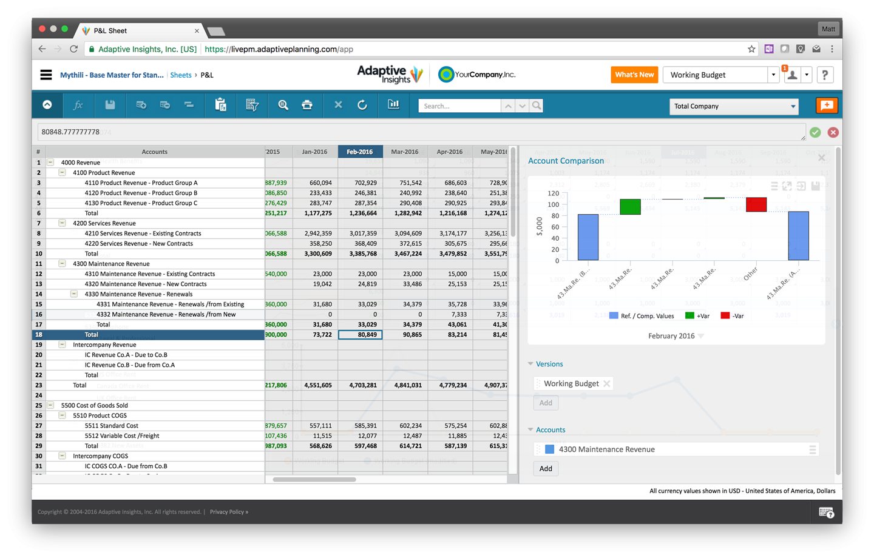
Task: Click the Sheets breadcrumb link
Action: pyautogui.click(x=181, y=75)
